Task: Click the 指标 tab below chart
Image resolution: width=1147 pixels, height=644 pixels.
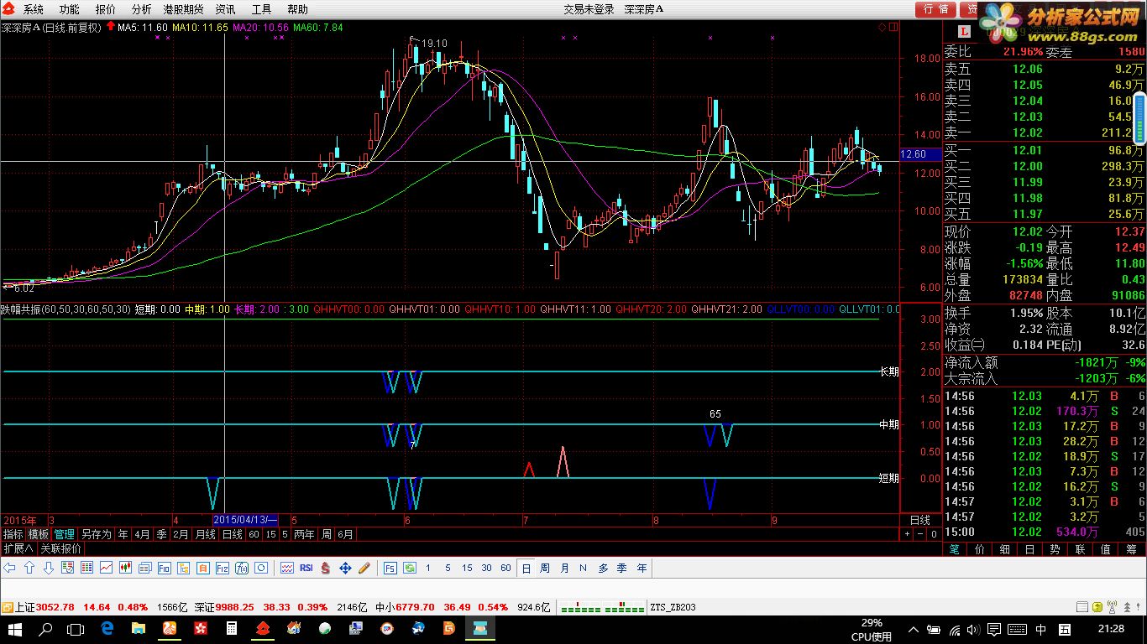Action: click(13, 534)
